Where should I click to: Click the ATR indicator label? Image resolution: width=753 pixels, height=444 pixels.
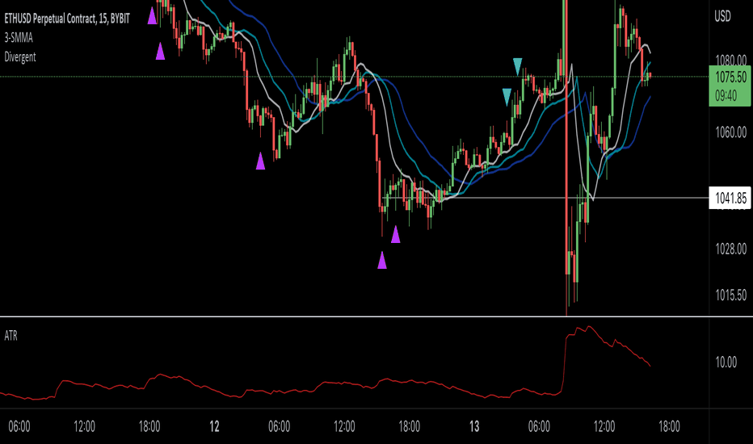[x=11, y=336]
